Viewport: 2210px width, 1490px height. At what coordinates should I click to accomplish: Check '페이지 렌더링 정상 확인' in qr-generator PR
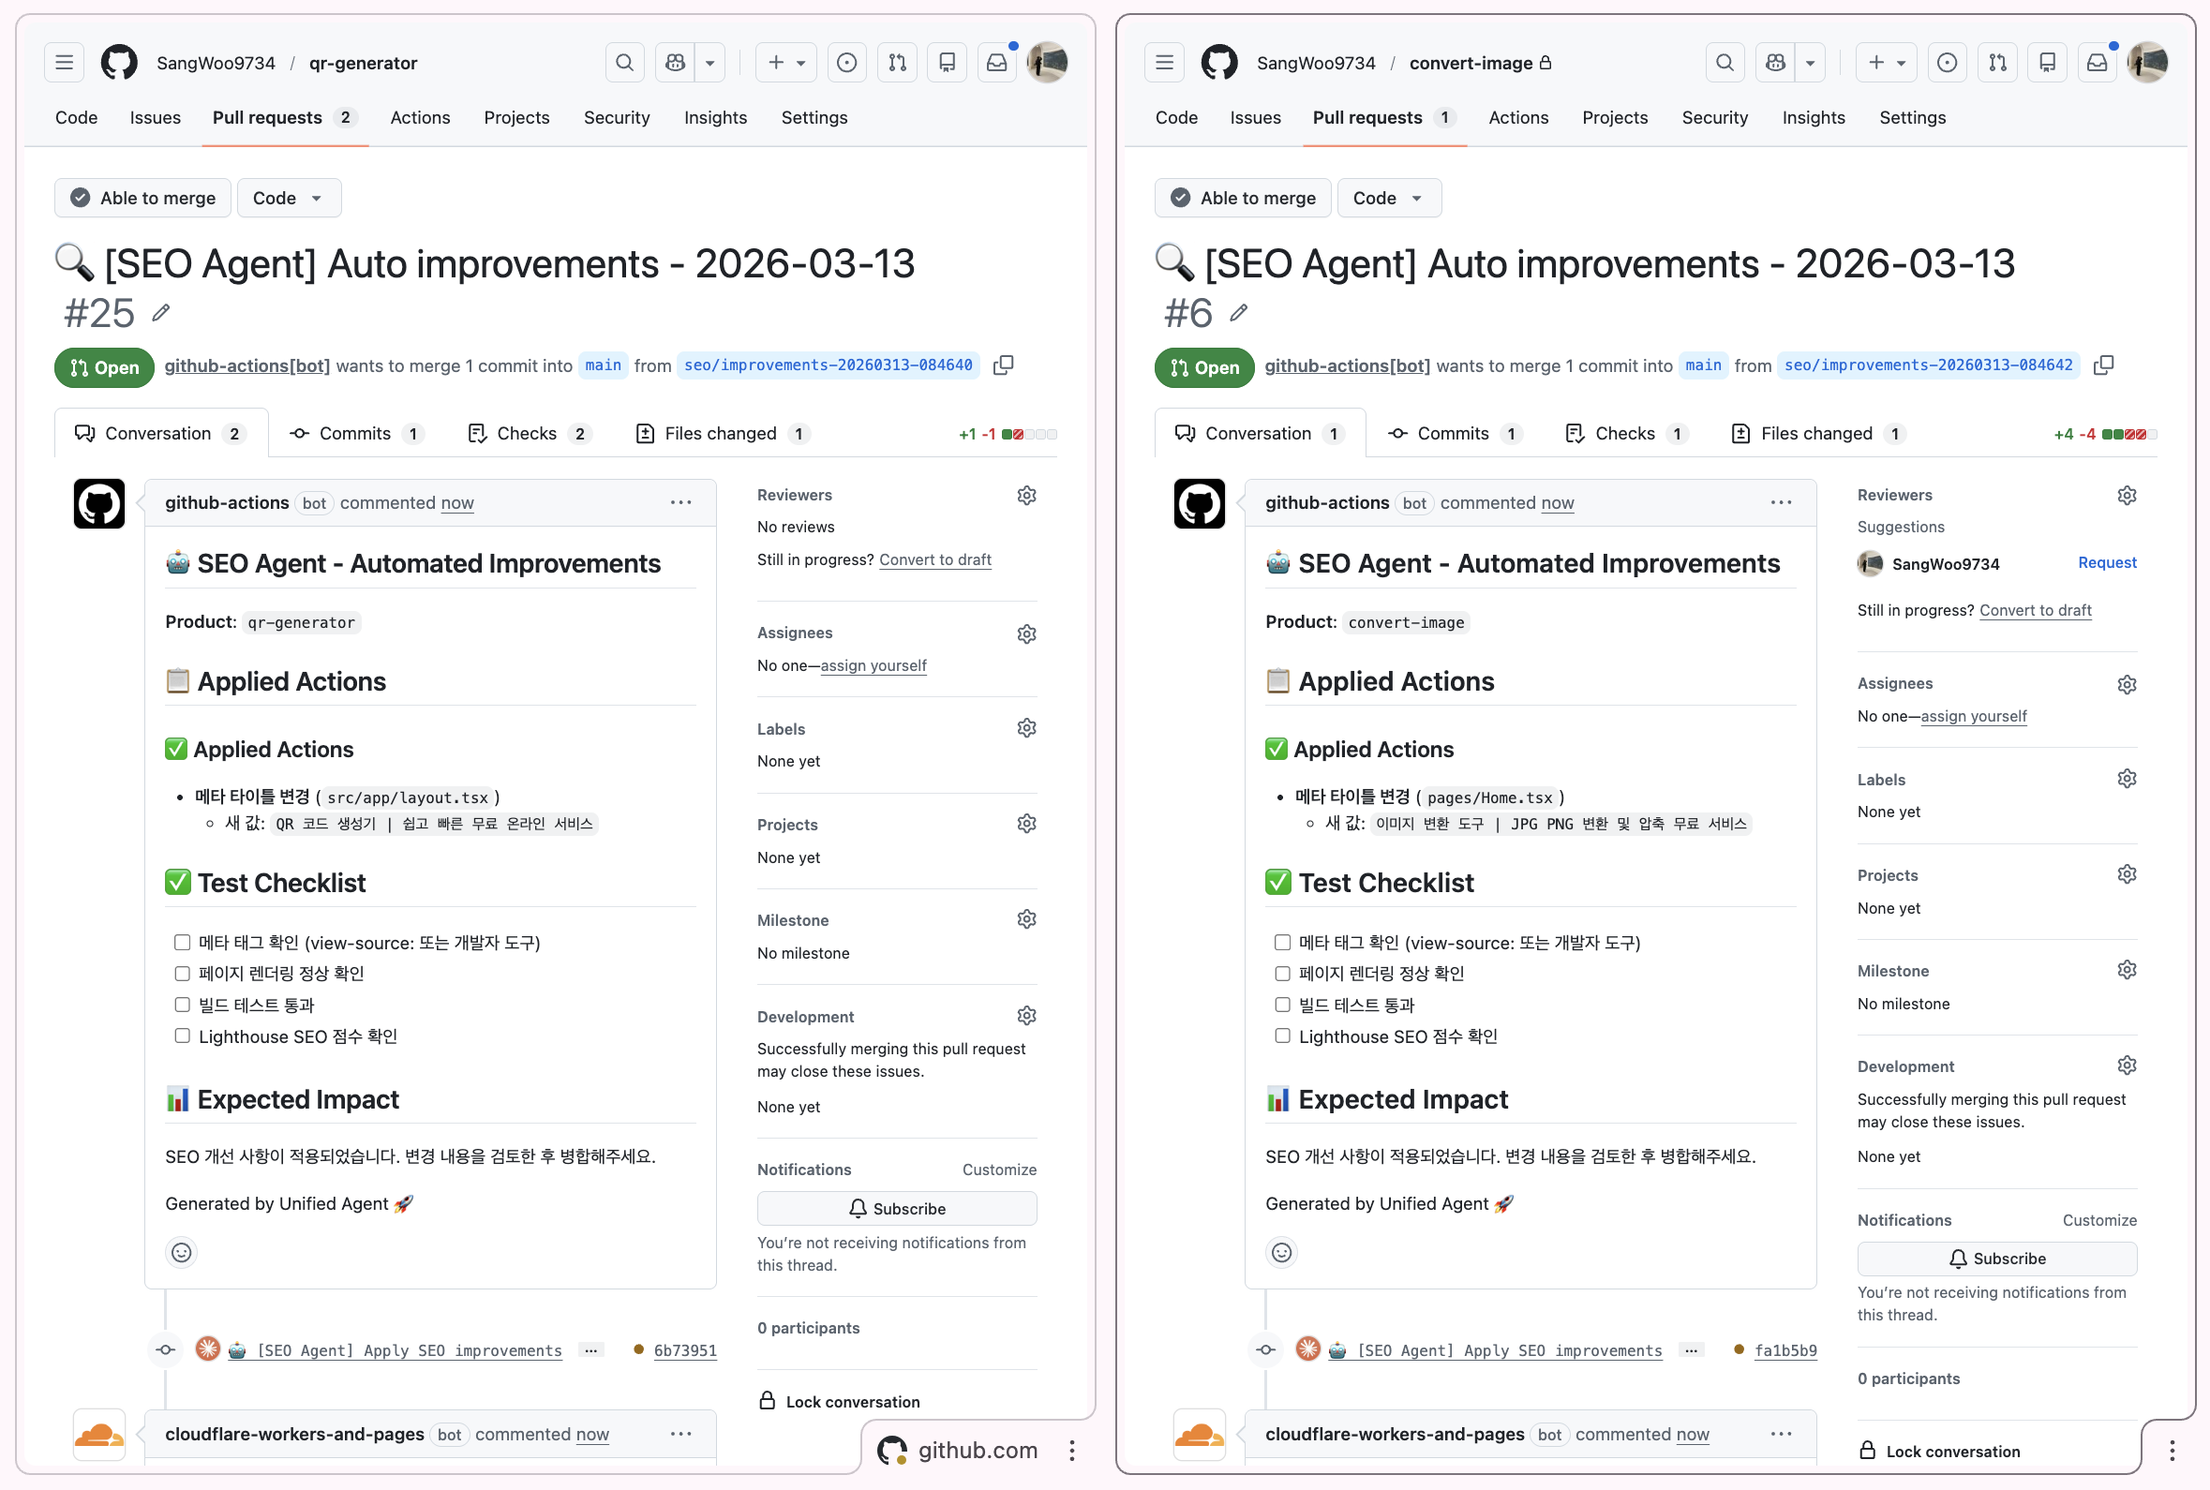(183, 973)
